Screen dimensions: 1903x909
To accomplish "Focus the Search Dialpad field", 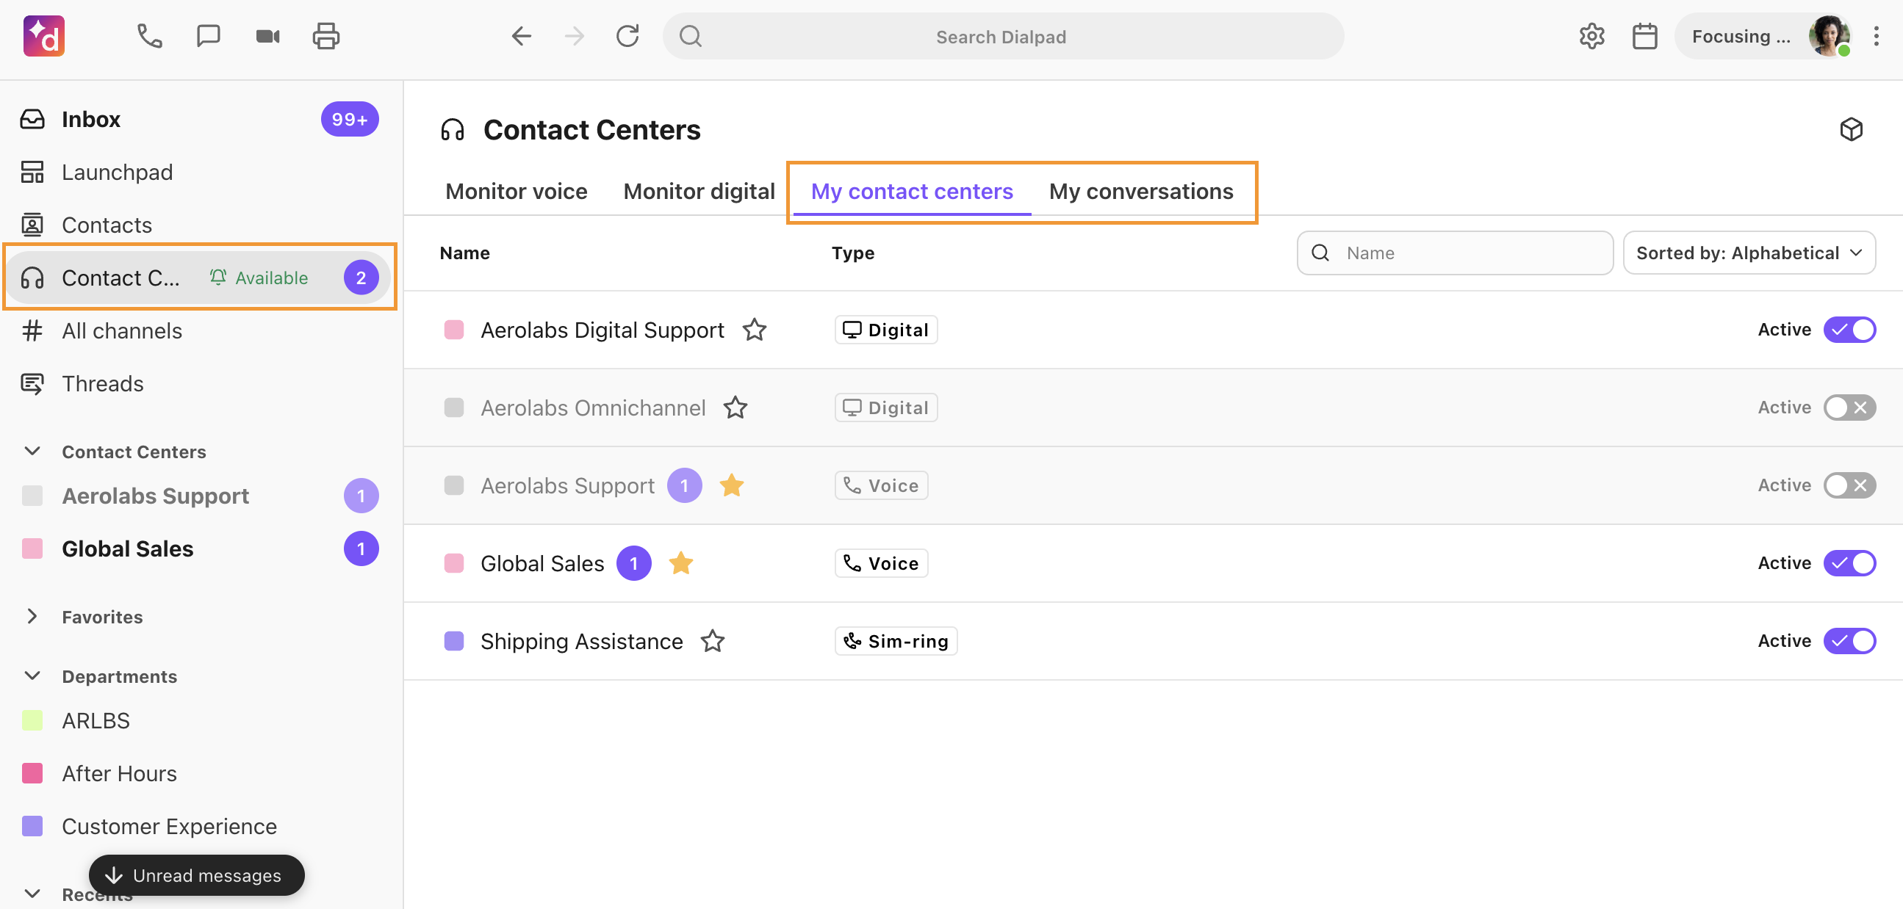I will pyautogui.click(x=1002, y=36).
